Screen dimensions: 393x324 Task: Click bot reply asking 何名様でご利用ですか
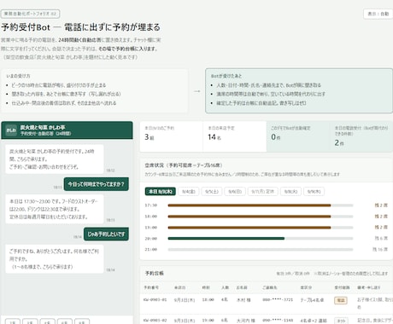tap(55, 259)
